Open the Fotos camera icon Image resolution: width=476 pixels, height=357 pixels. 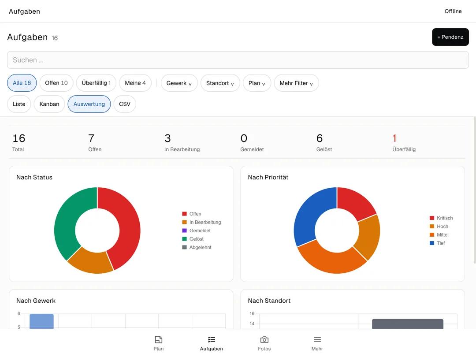[264, 339]
